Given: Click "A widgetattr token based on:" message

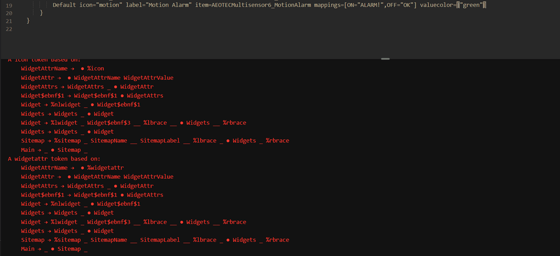Looking at the screenshot, I should click(54, 159).
